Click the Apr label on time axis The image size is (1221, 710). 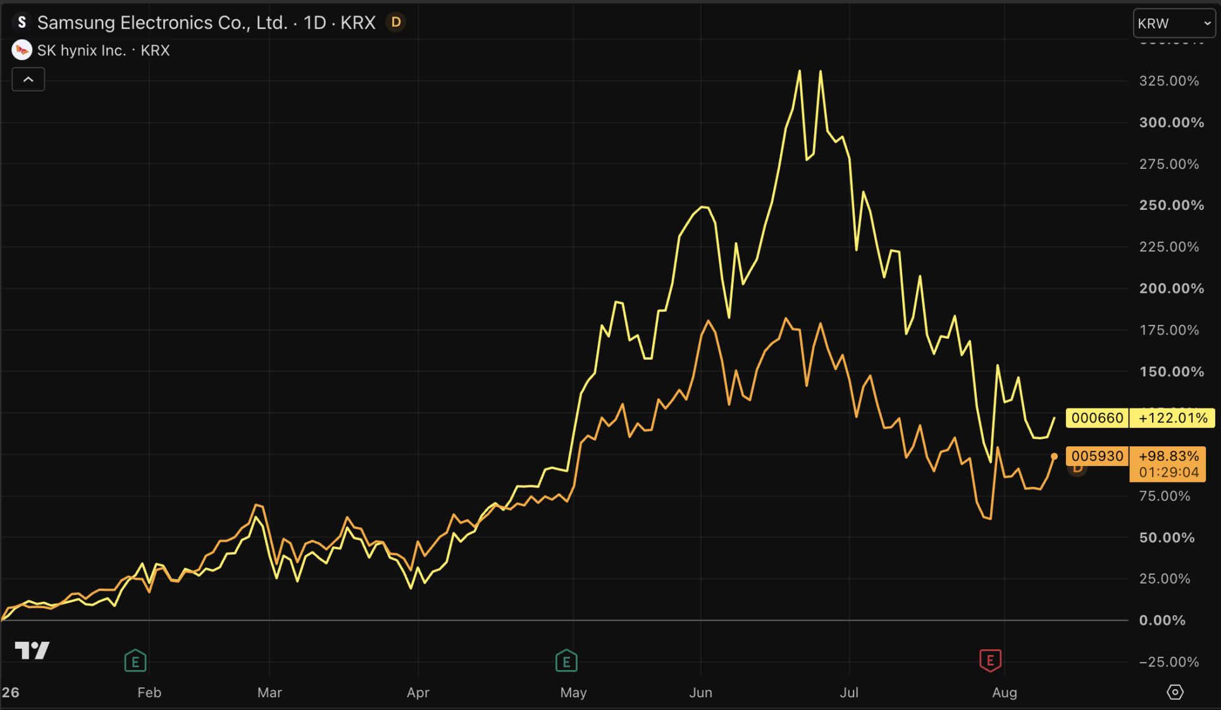418,692
